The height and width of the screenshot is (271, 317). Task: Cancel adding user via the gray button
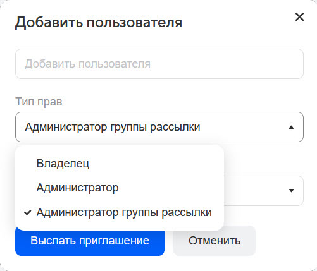[214, 241]
